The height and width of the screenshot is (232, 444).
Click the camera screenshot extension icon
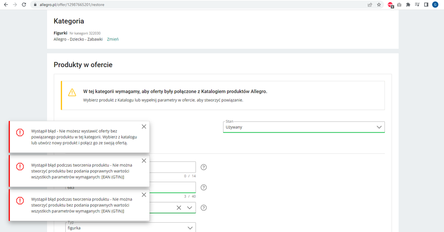coord(399,4)
